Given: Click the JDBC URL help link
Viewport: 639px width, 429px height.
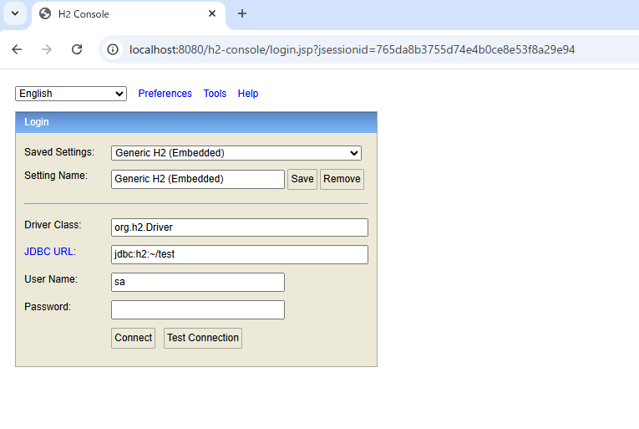Looking at the screenshot, I should [x=49, y=252].
